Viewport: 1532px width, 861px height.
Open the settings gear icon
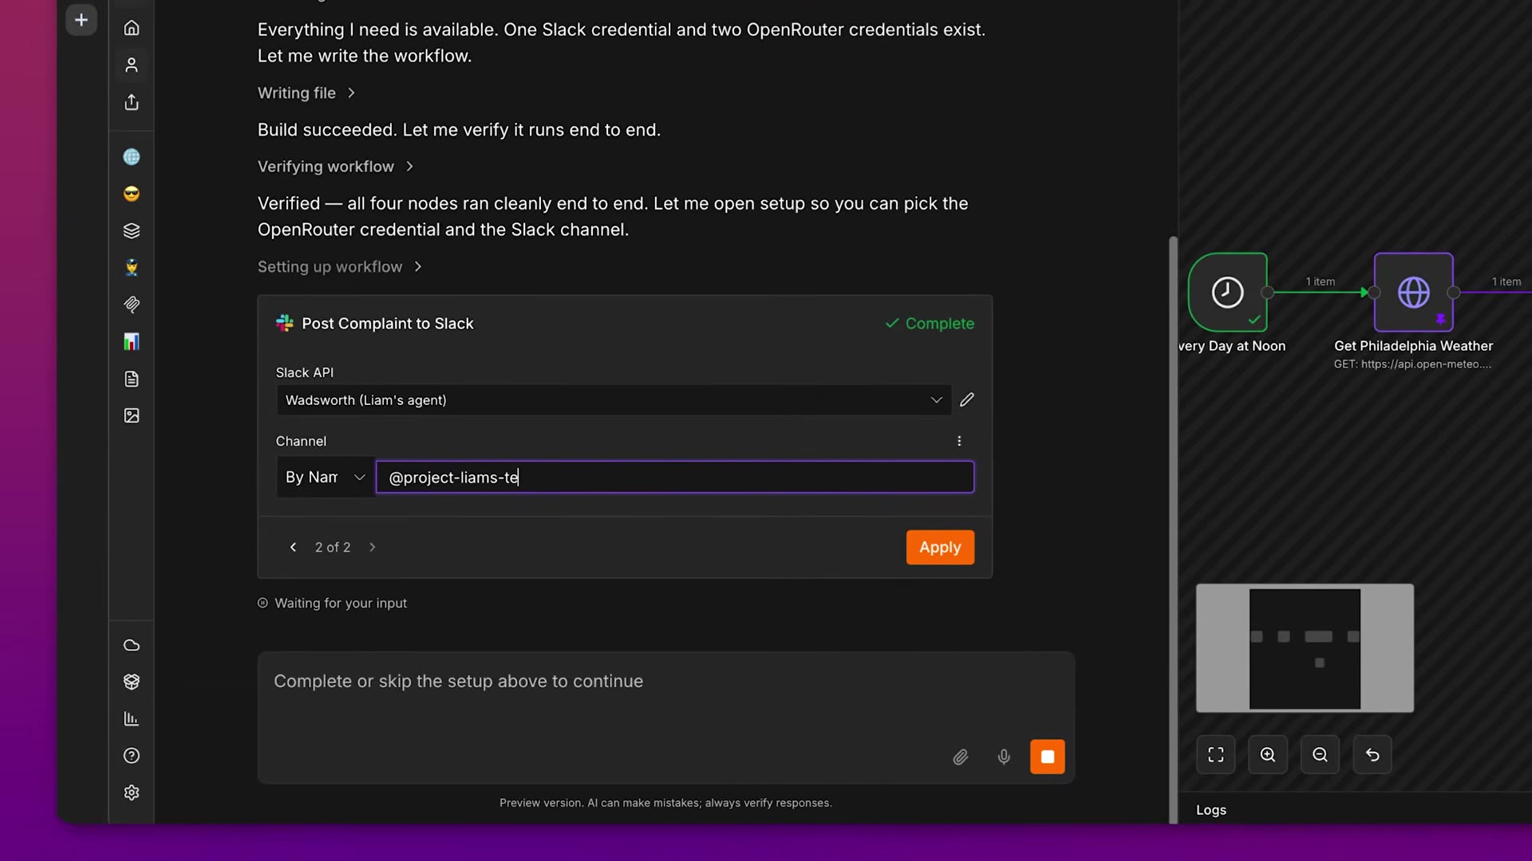click(x=132, y=792)
